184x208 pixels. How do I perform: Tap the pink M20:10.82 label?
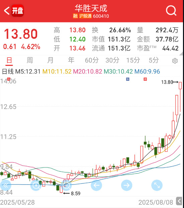(88, 72)
